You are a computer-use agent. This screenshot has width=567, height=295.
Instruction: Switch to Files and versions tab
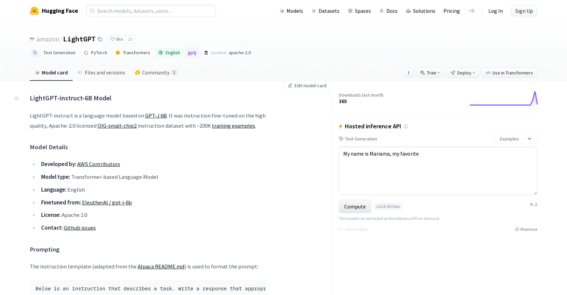tap(101, 73)
